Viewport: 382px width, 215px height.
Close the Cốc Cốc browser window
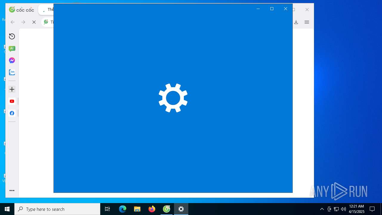click(x=307, y=10)
